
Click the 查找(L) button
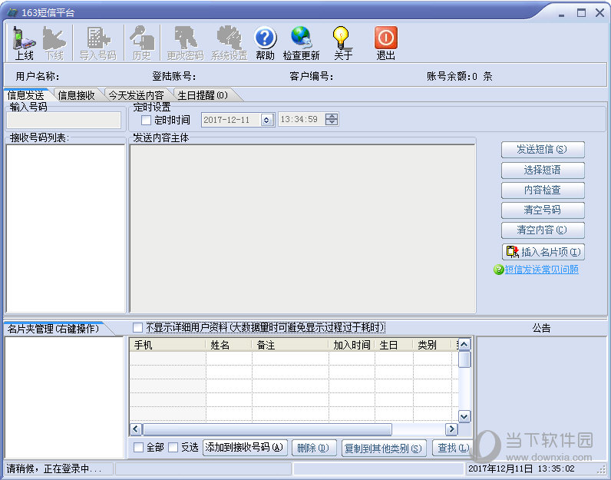coord(452,448)
